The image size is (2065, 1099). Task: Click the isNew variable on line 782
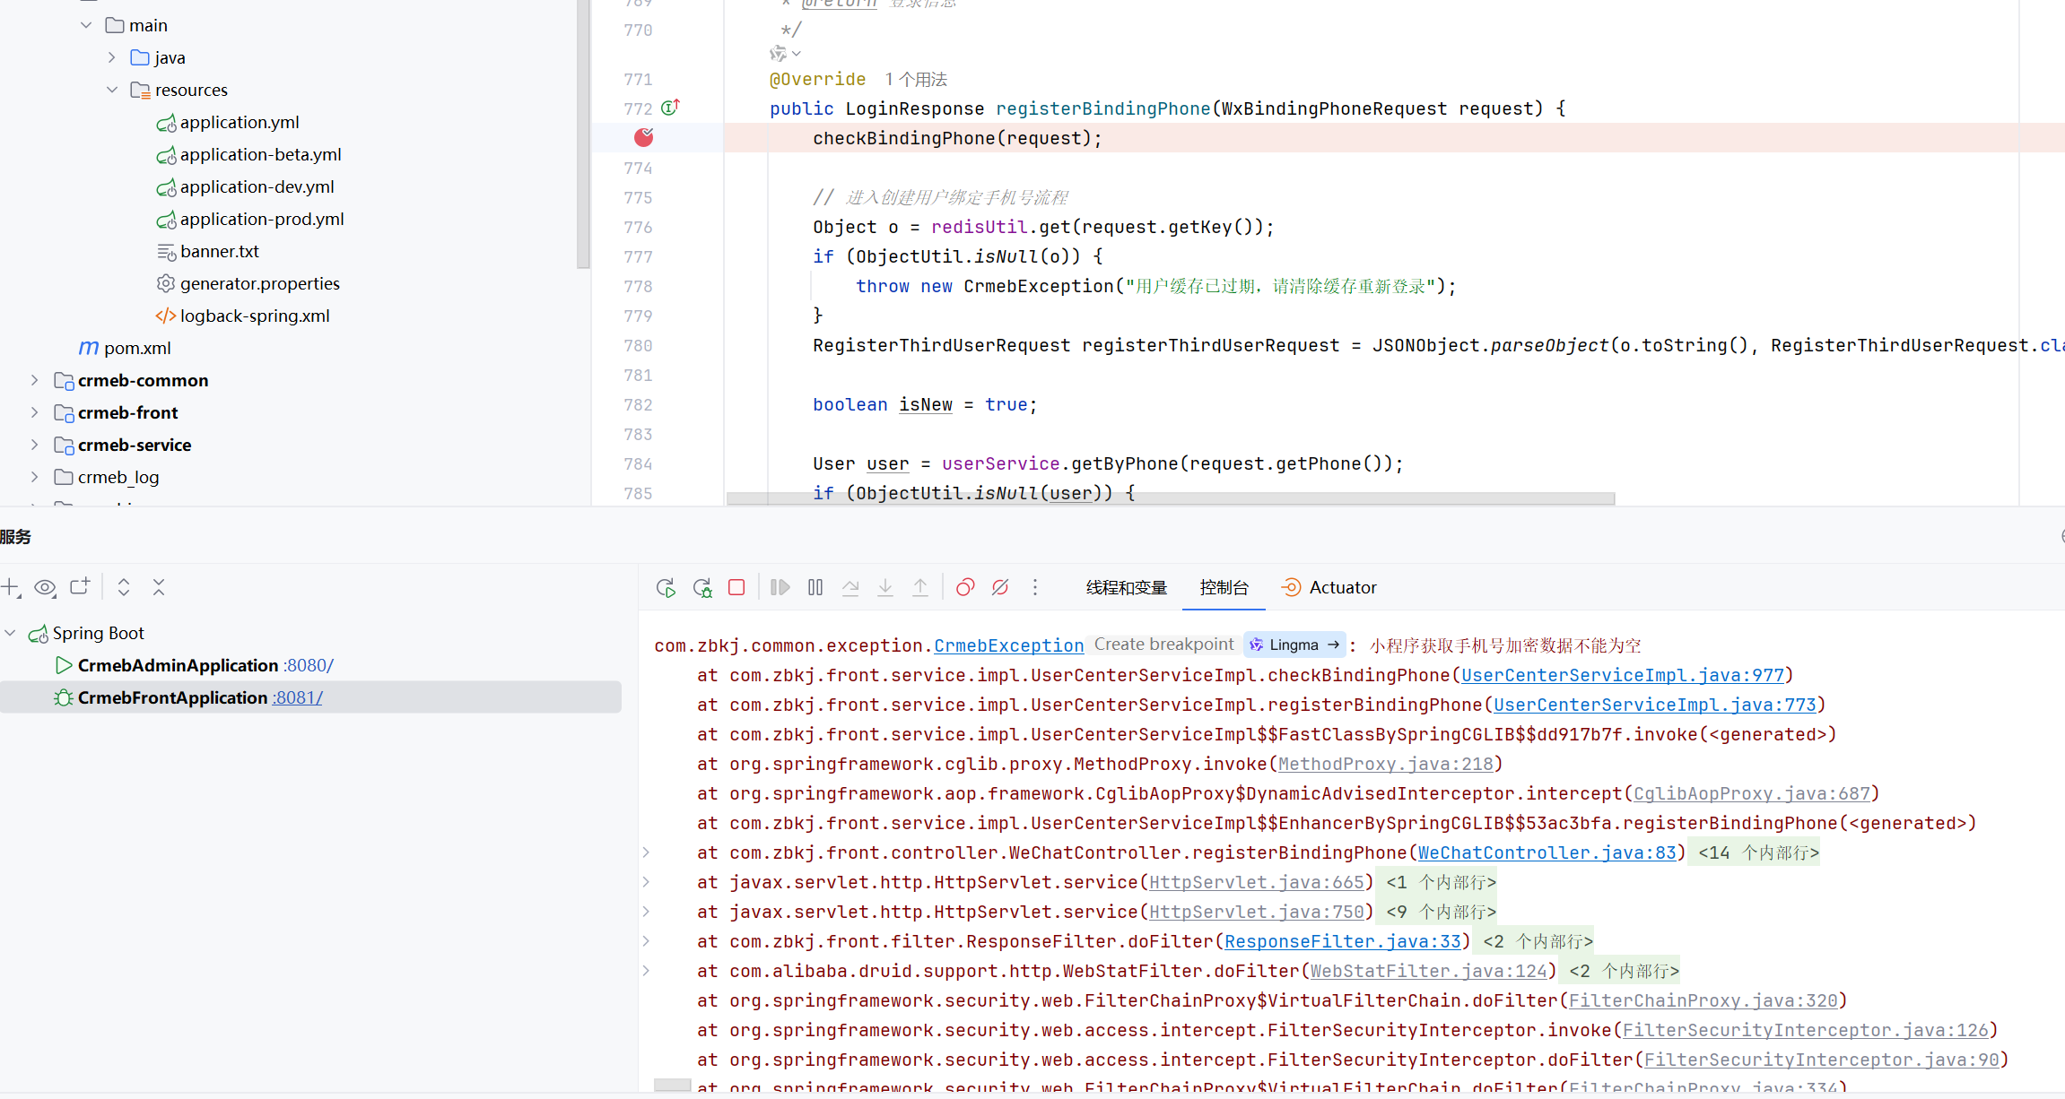[926, 404]
